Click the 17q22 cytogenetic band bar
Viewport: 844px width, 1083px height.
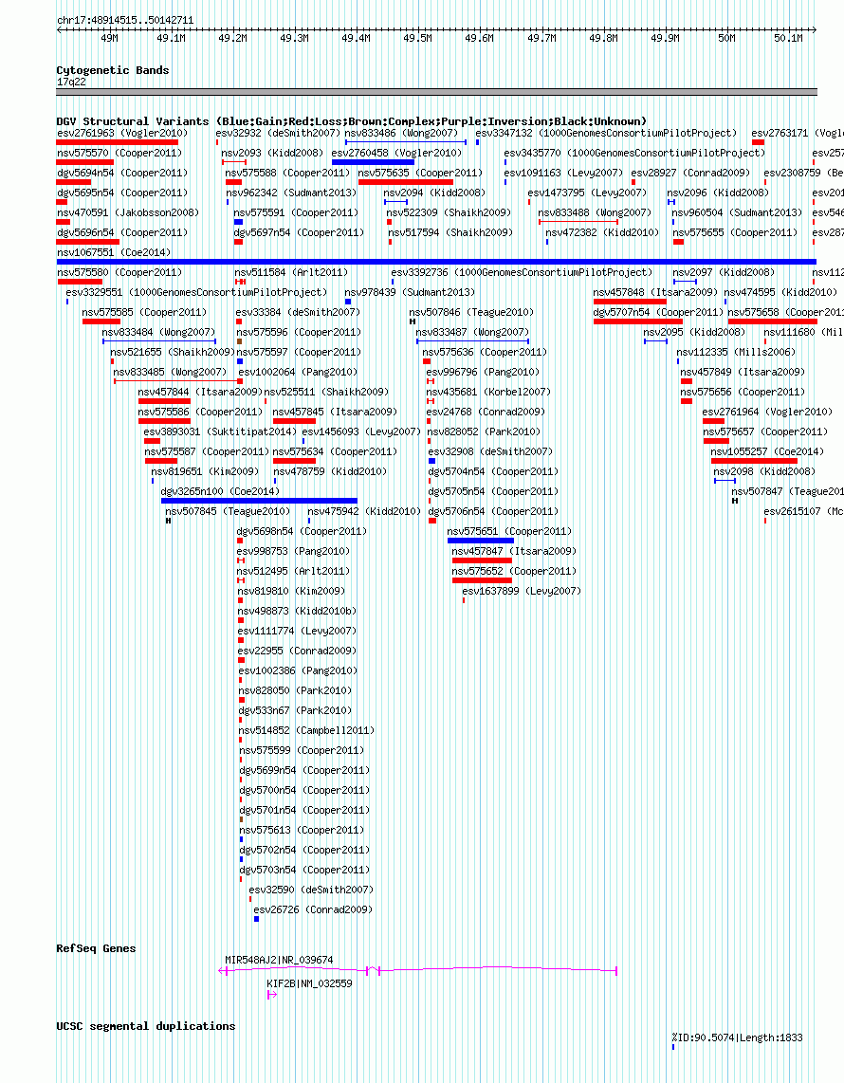(x=436, y=92)
